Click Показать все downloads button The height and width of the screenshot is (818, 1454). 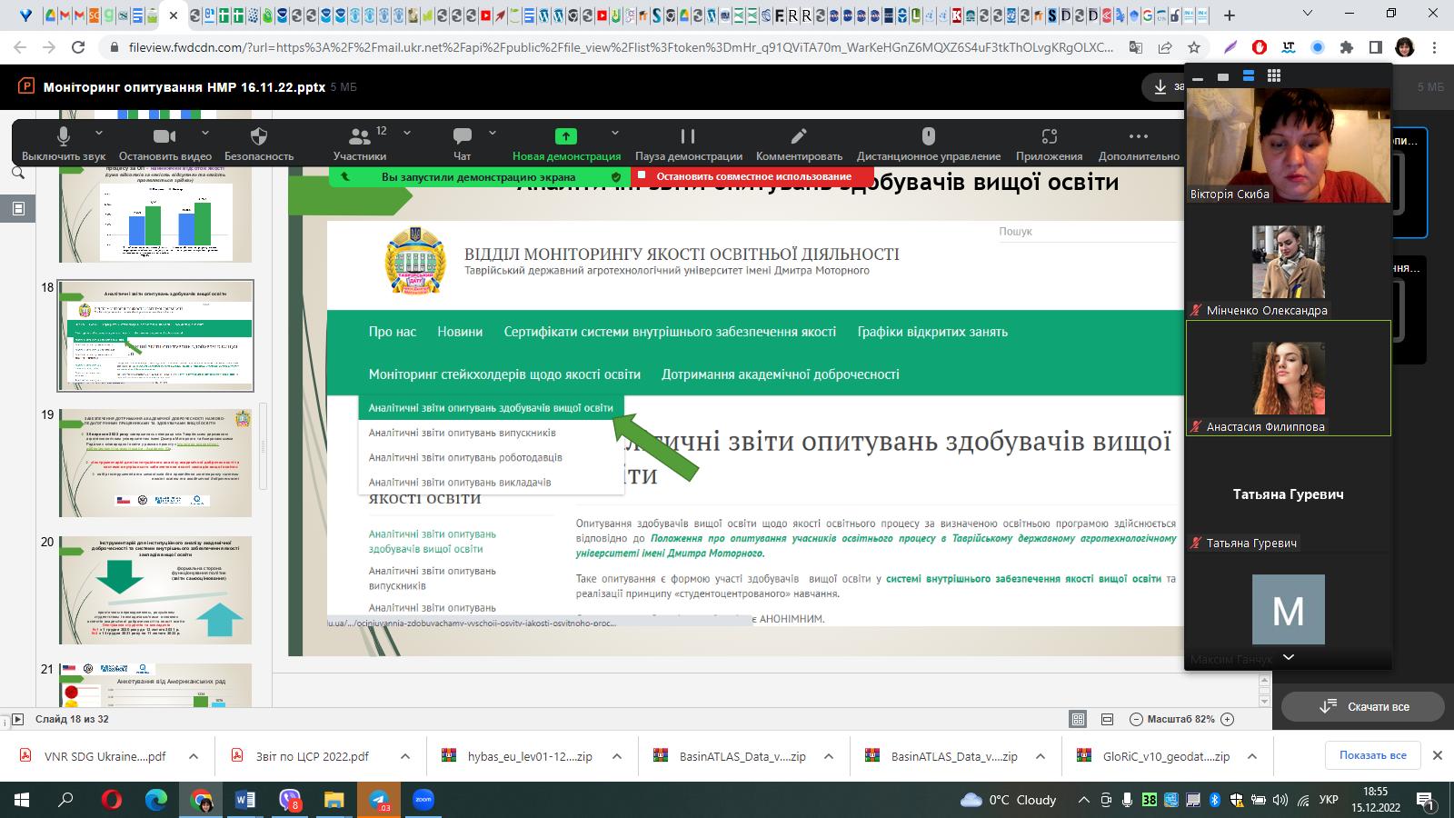tap(1372, 755)
